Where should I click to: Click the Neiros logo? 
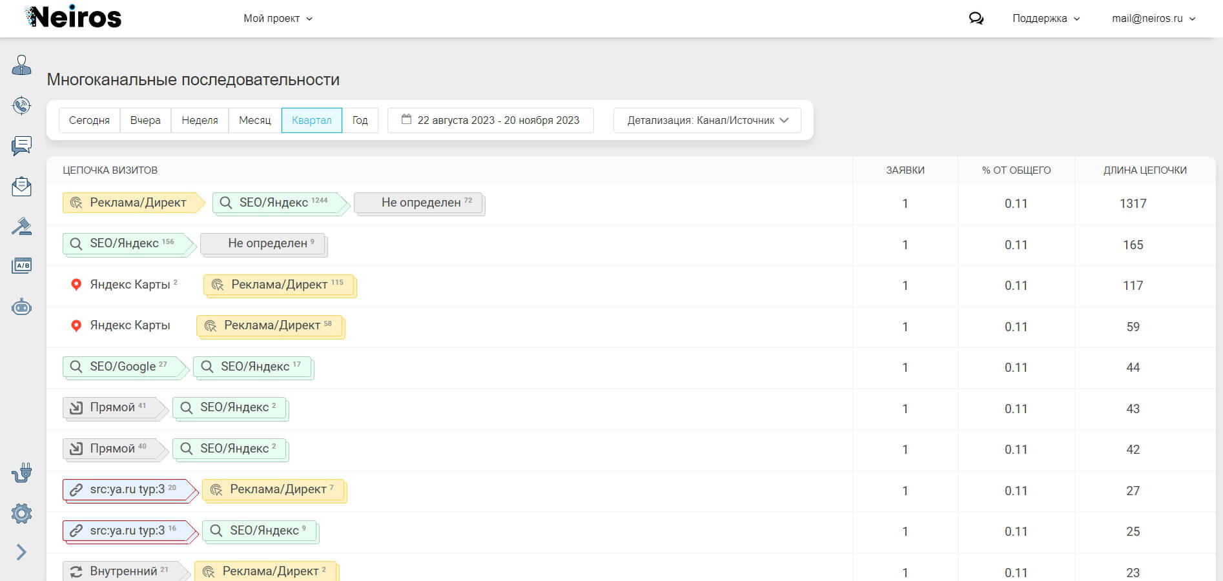(x=73, y=17)
